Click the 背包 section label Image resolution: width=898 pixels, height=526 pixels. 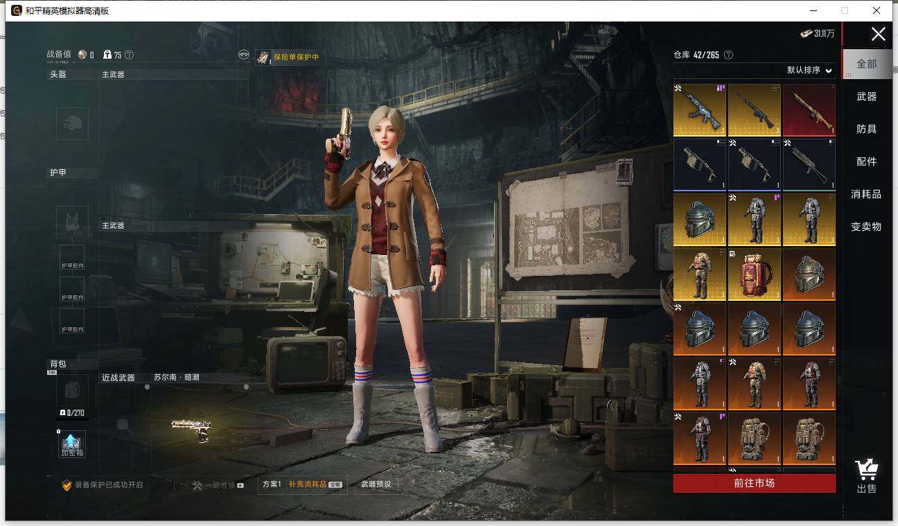click(x=58, y=364)
